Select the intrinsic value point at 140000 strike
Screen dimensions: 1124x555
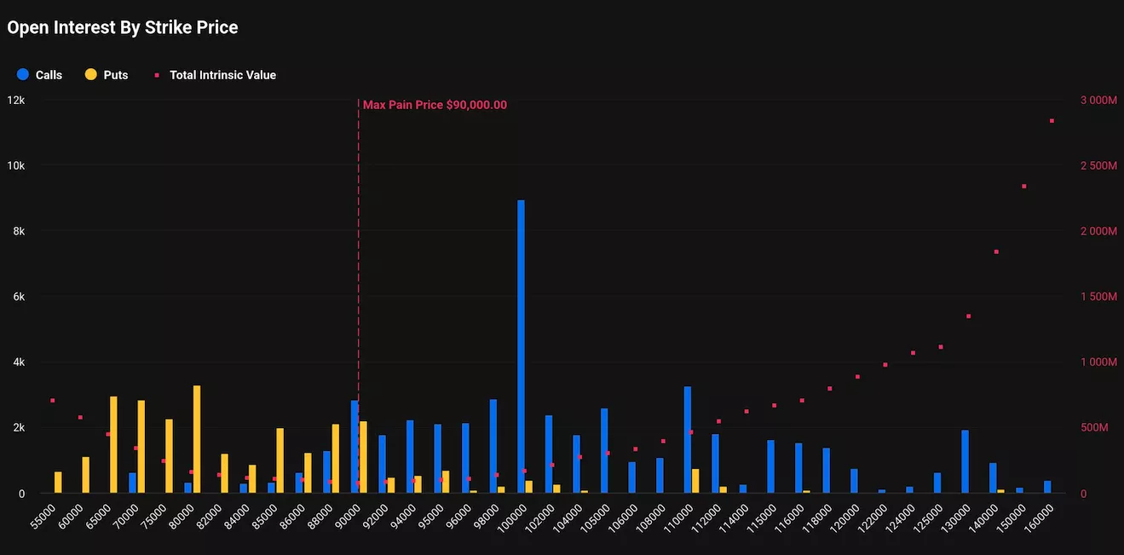click(995, 251)
